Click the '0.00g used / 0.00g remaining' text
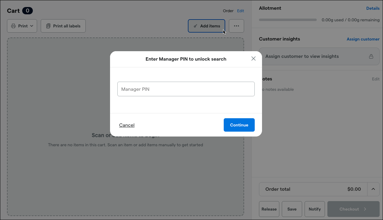383x220 pixels. [x=350, y=20]
